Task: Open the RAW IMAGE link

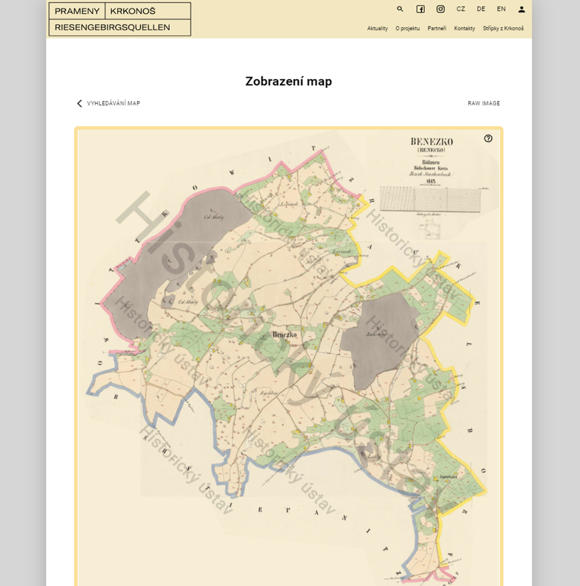Action: coord(484,103)
